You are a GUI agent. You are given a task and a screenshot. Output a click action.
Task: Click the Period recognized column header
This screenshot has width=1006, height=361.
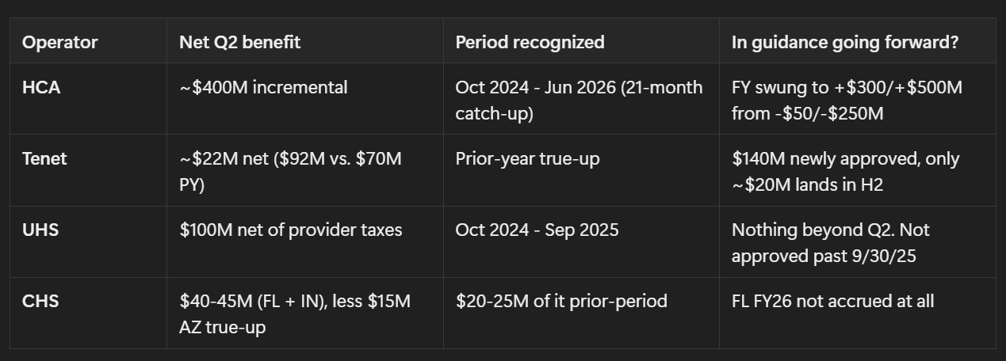[580, 42]
